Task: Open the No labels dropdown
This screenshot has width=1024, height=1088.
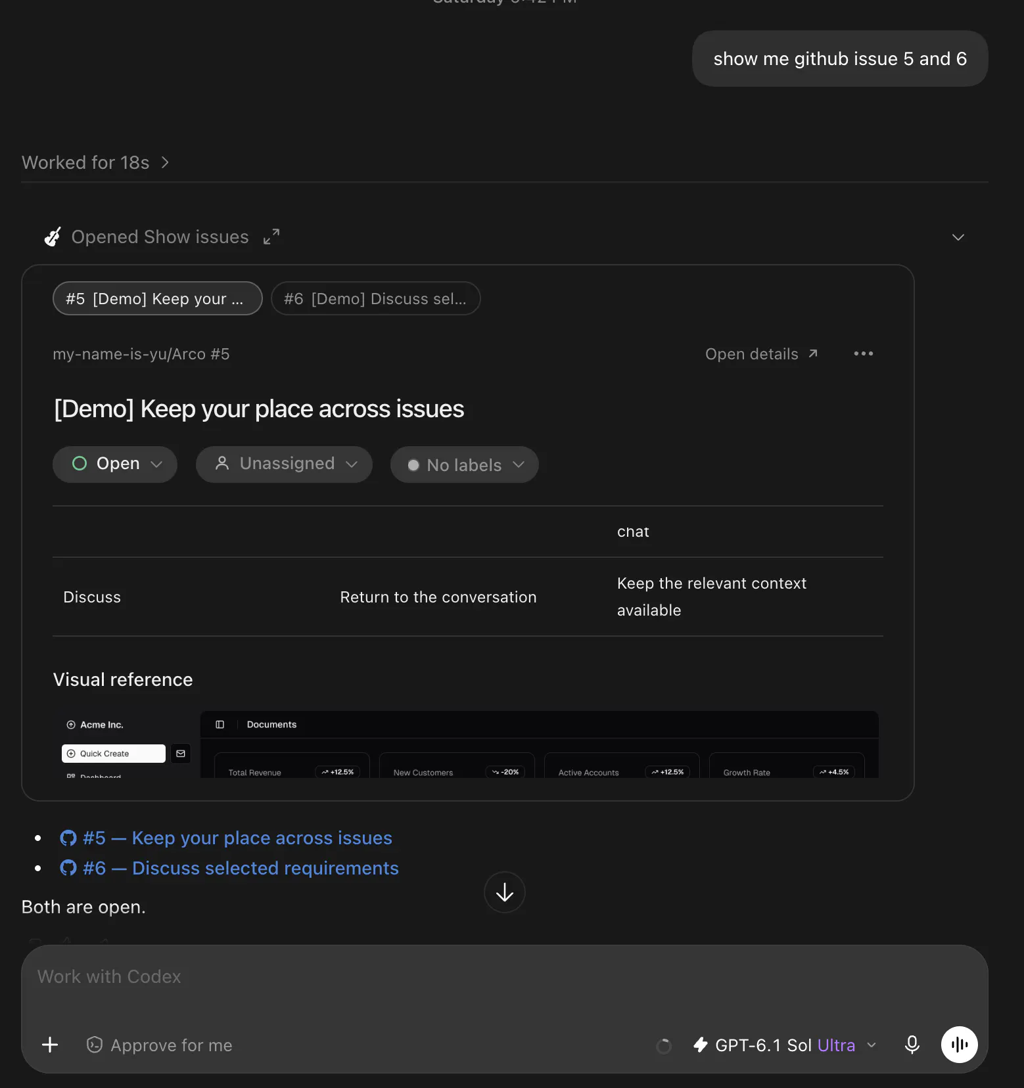Action: coord(465,465)
